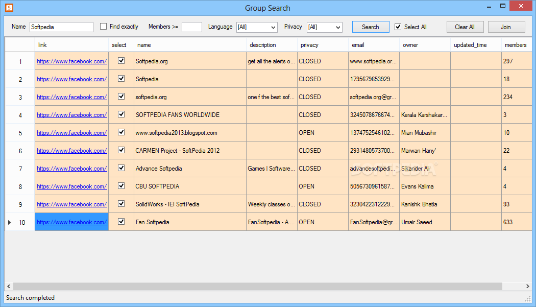Uncheck select box for CARMEN Project row
The width and height of the screenshot is (536, 307).
coord(121,150)
